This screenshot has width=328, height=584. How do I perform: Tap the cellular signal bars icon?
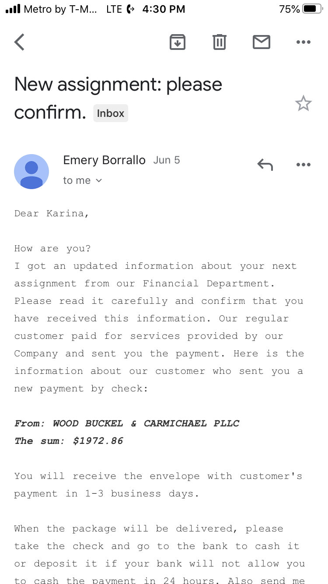click(x=13, y=9)
